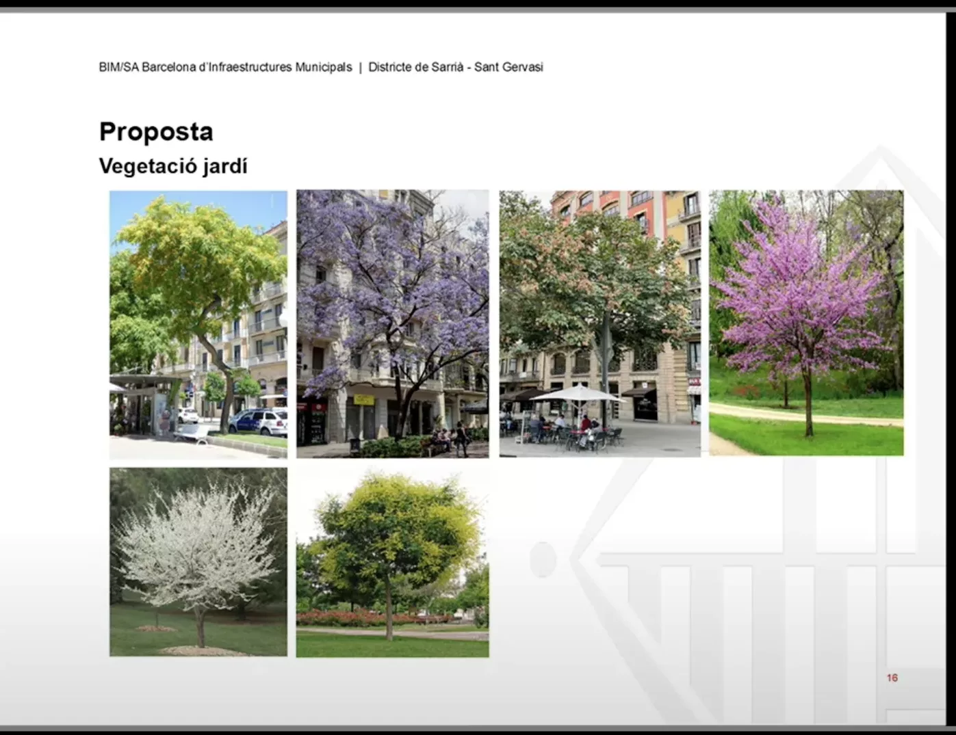Open the photo with café terrace umbrella

click(x=600, y=324)
